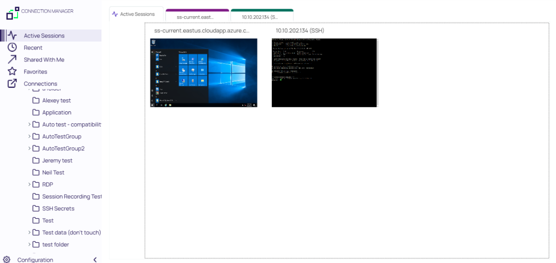Click the Favorites star icon
The width and height of the screenshot is (556, 263).
point(12,72)
